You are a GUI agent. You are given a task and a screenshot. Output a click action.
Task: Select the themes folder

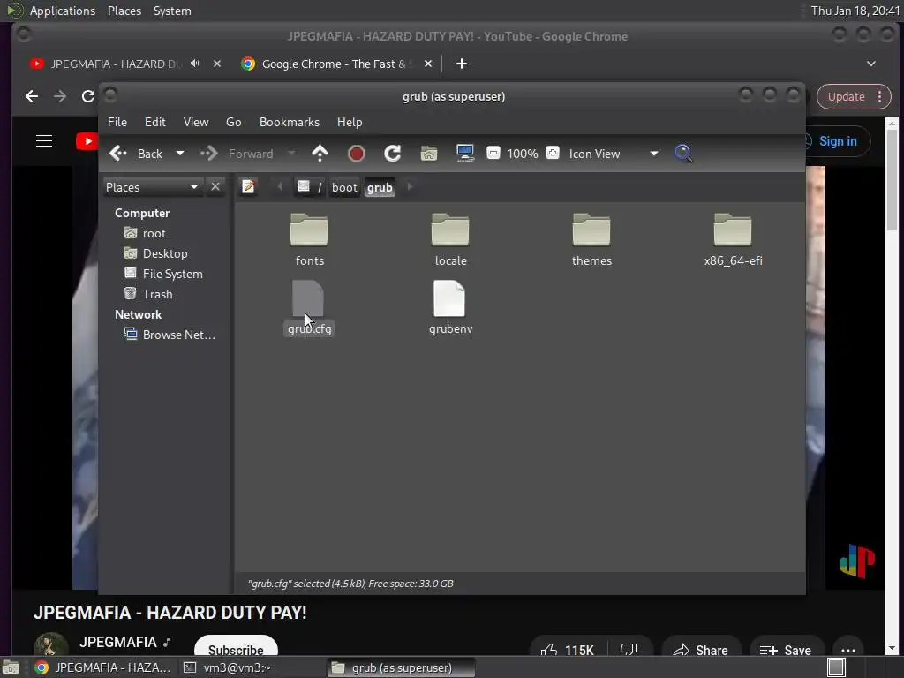click(591, 239)
